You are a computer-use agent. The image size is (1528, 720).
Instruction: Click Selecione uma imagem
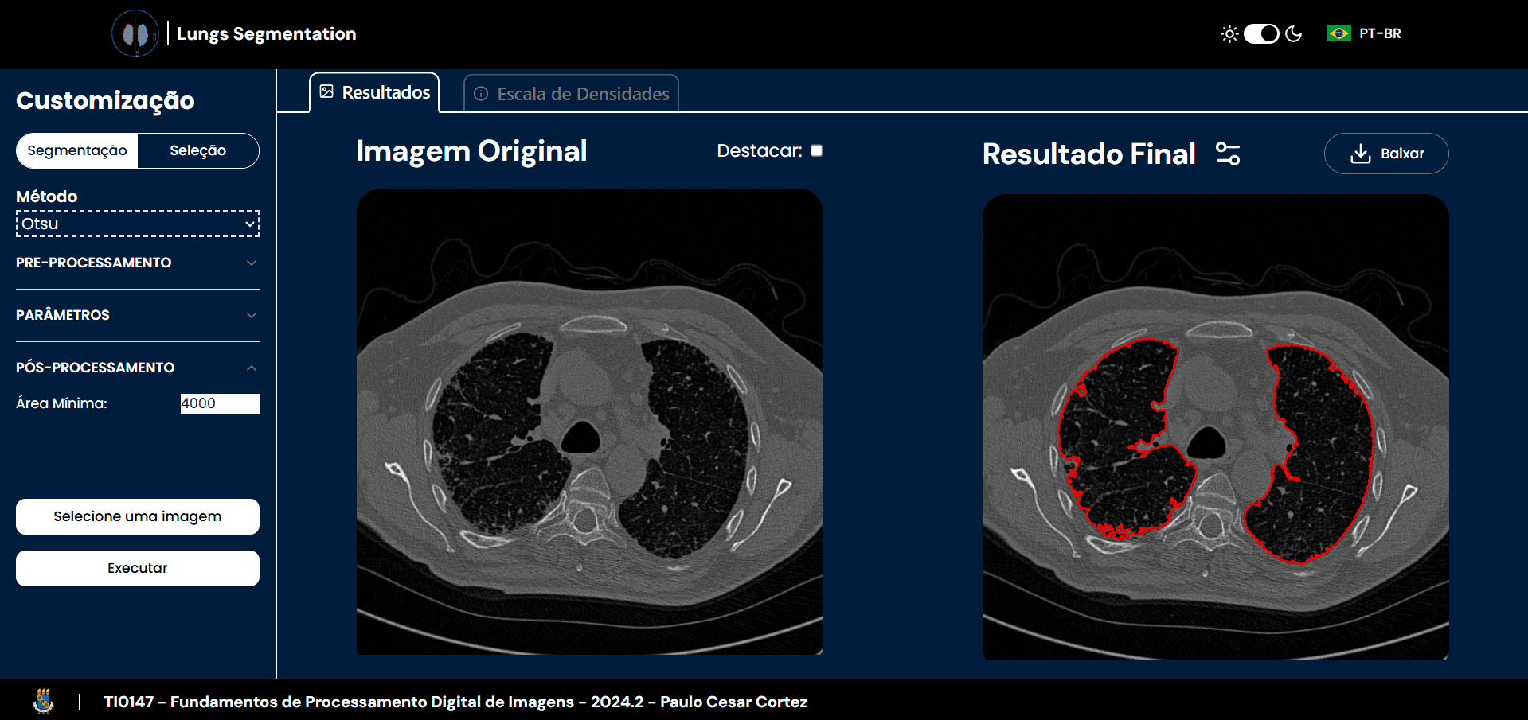pyautogui.click(x=137, y=516)
